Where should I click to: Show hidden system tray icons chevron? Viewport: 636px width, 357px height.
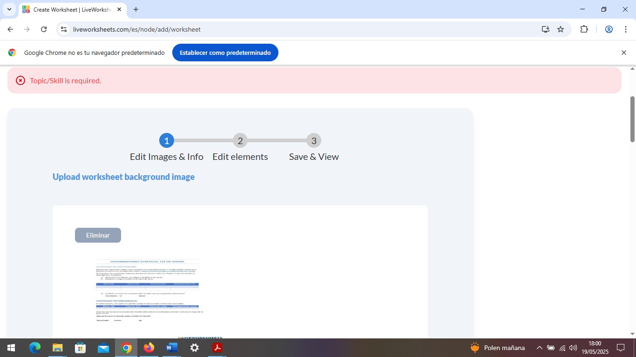click(539, 348)
